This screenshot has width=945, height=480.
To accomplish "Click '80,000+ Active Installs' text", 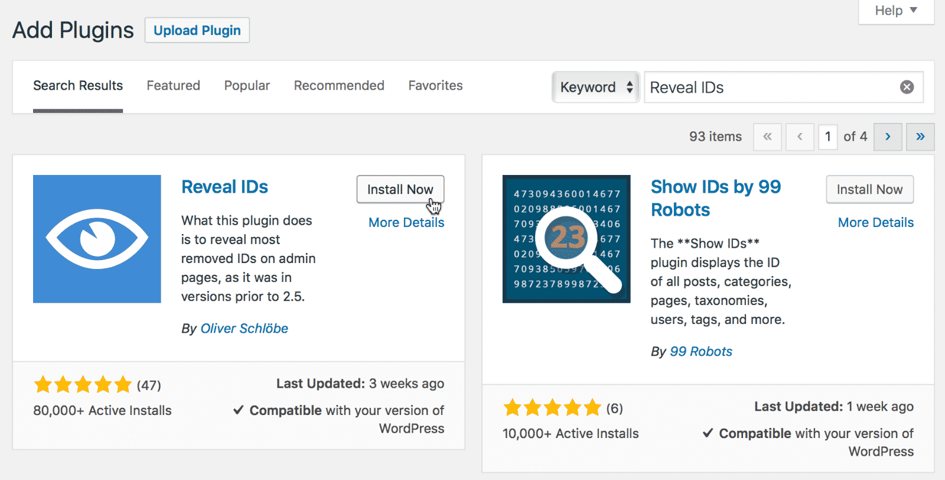I will pyautogui.click(x=102, y=410).
